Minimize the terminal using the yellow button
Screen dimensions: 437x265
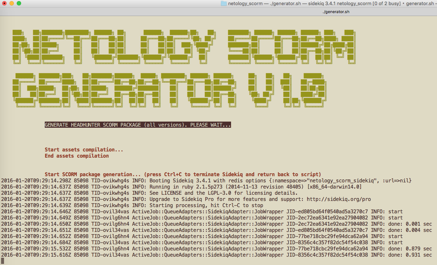(11, 3)
